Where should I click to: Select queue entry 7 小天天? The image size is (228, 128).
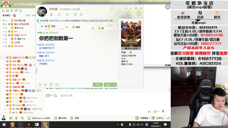coord(17,42)
